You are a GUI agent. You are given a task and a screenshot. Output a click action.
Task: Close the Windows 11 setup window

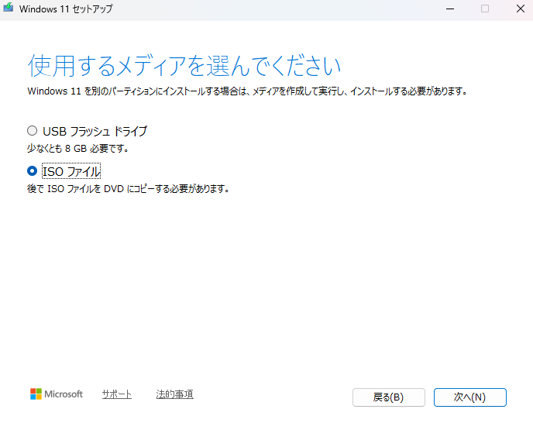(519, 9)
